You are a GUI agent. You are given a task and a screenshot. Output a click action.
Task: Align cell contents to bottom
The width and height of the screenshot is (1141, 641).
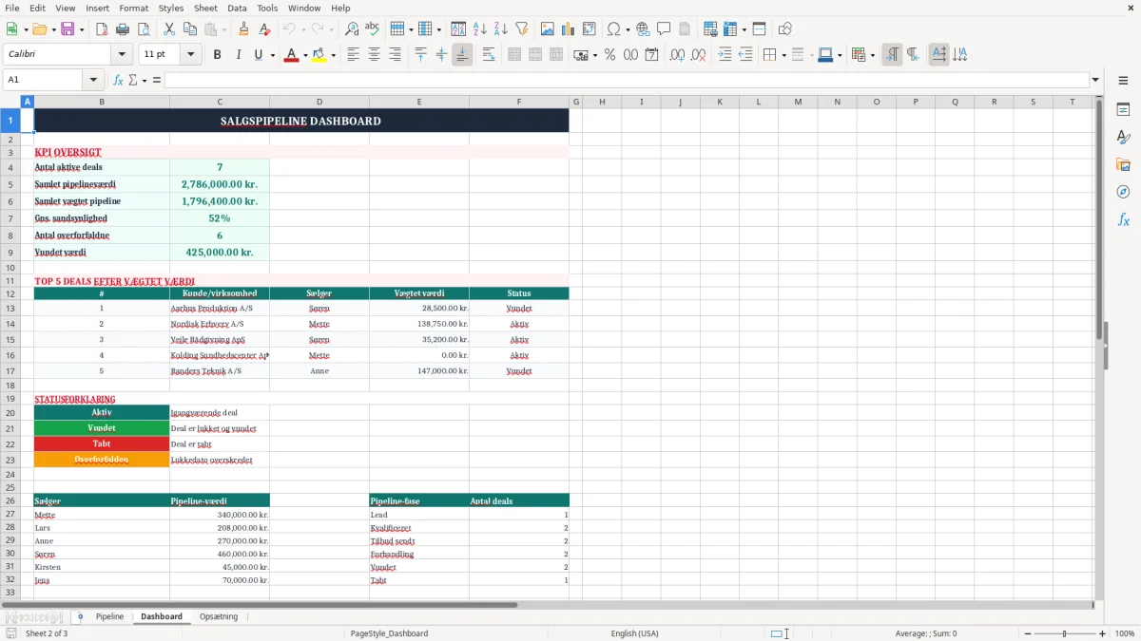462,55
